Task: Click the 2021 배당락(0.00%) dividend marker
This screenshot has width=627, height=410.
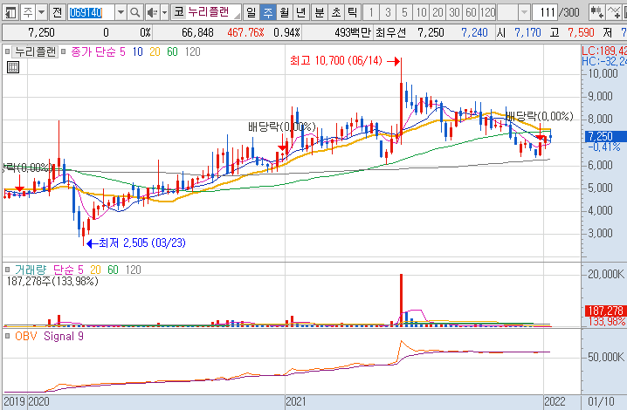Action: pyautogui.click(x=281, y=126)
